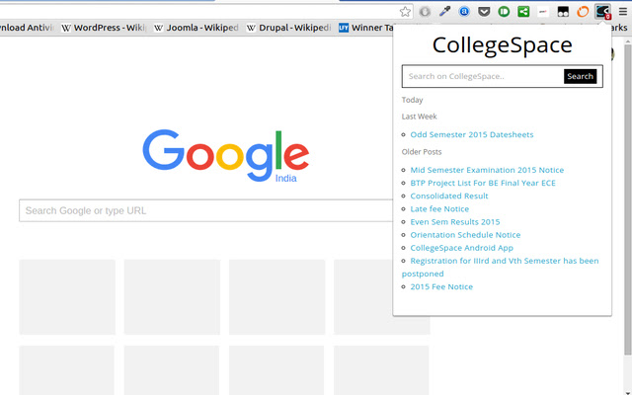Click the Google search or type URL box

tap(206, 210)
